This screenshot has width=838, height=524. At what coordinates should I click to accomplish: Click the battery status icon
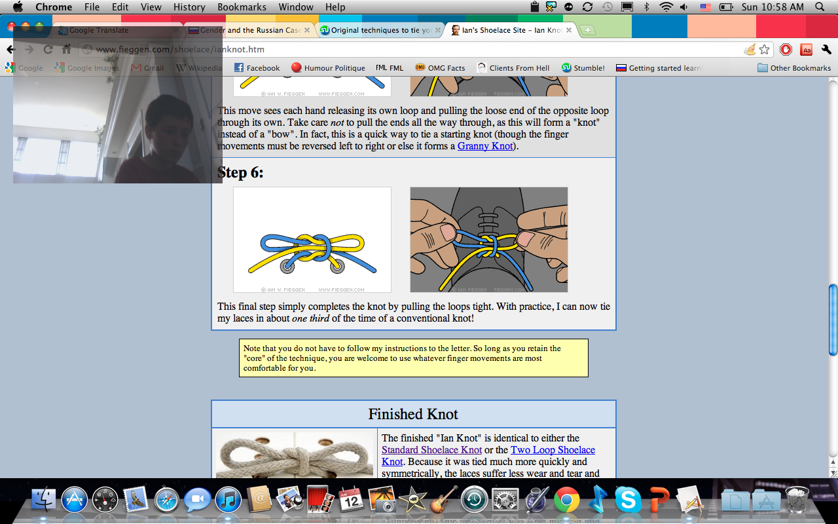pos(726,7)
